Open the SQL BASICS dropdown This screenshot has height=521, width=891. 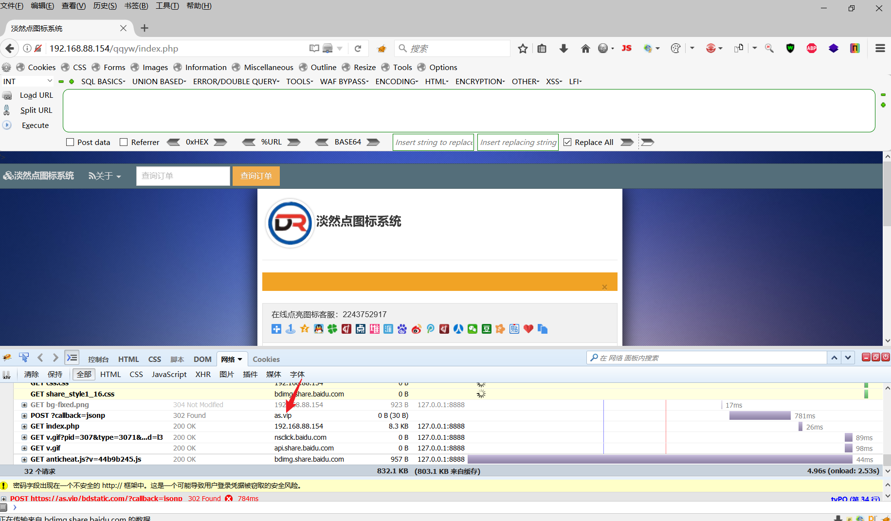pos(103,81)
